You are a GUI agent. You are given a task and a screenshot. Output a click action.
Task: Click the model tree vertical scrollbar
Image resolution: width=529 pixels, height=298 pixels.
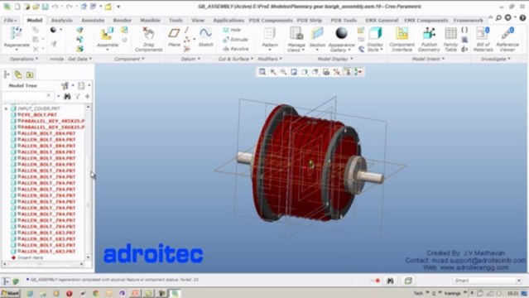pyautogui.click(x=89, y=182)
